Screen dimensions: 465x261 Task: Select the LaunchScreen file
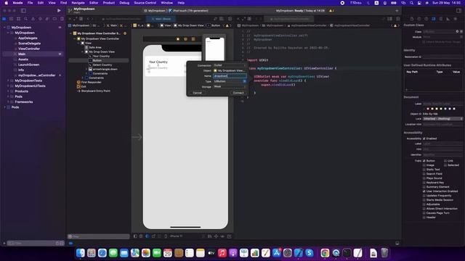[x=28, y=65]
